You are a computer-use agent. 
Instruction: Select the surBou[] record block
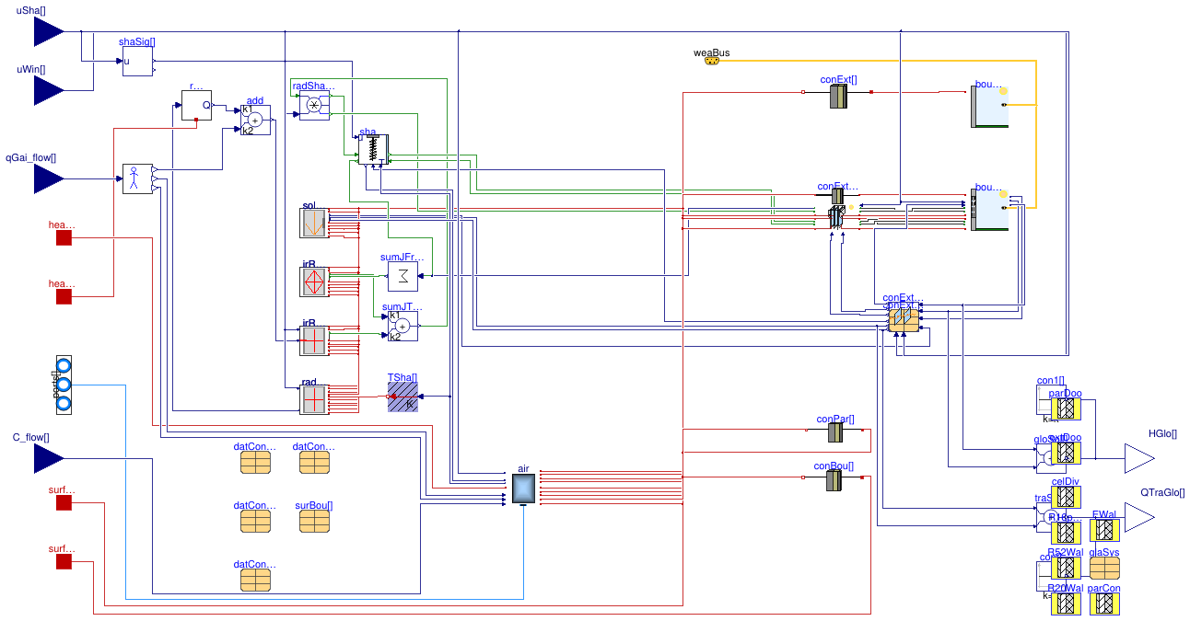tap(314, 521)
